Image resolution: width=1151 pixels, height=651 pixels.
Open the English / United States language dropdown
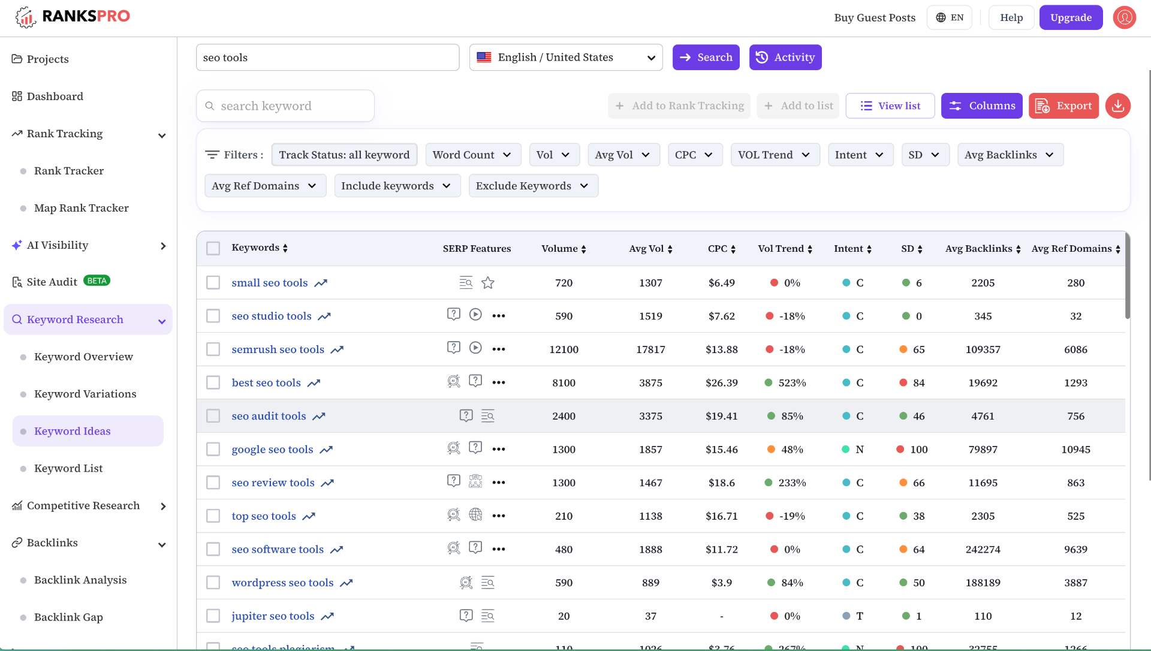pos(566,58)
